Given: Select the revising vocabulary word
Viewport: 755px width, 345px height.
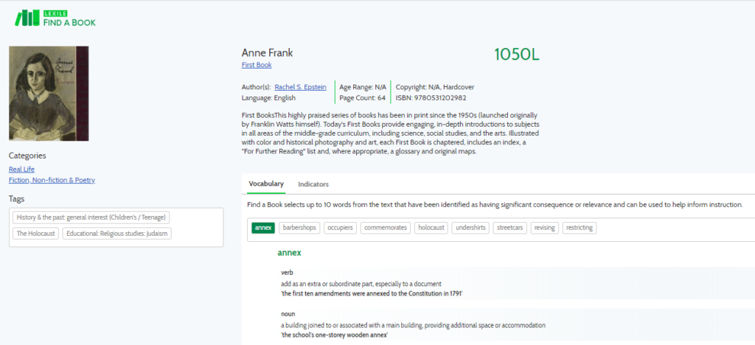Looking at the screenshot, I should click(545, 228).
